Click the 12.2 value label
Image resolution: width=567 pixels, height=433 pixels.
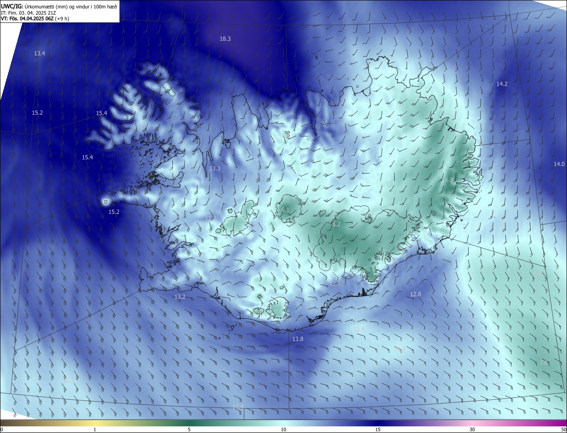pyautogui.click(x=210, y=219)
